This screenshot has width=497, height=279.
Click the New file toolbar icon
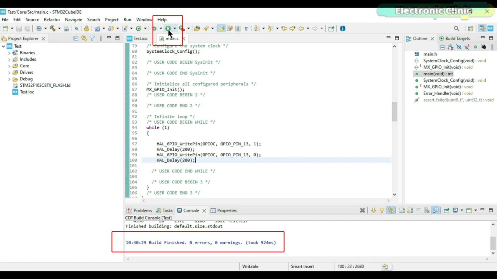click(x=5, y=28)
